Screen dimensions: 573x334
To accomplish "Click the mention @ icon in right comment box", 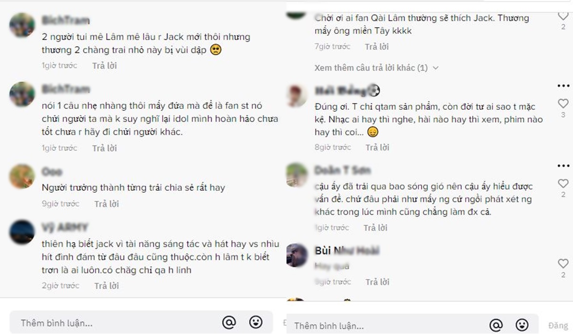I will point(496,325).
